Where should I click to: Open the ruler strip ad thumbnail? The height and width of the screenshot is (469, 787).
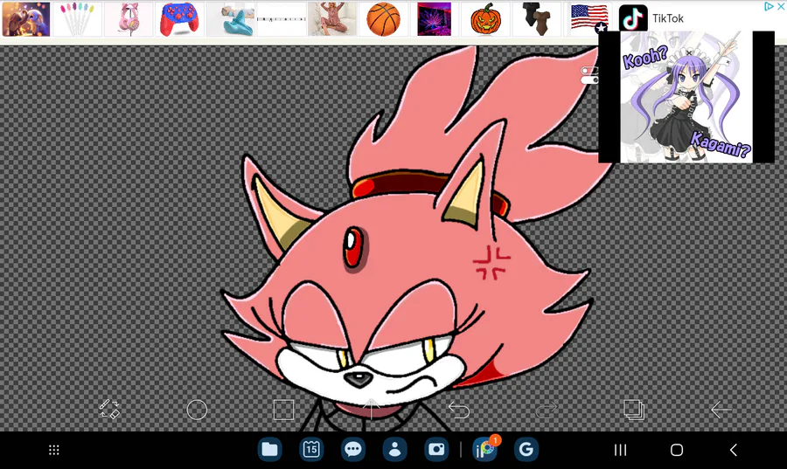click(x=282, y=19)
